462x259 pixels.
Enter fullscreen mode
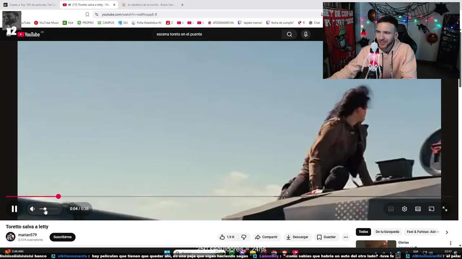tap(445, 209)
